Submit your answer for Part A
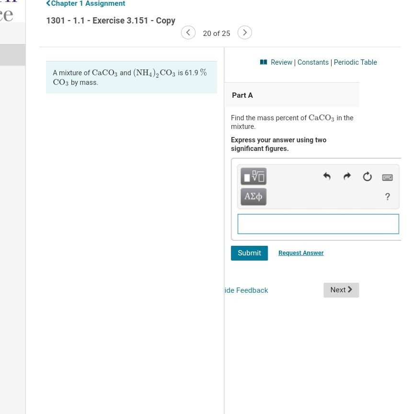 click(249, 253)
